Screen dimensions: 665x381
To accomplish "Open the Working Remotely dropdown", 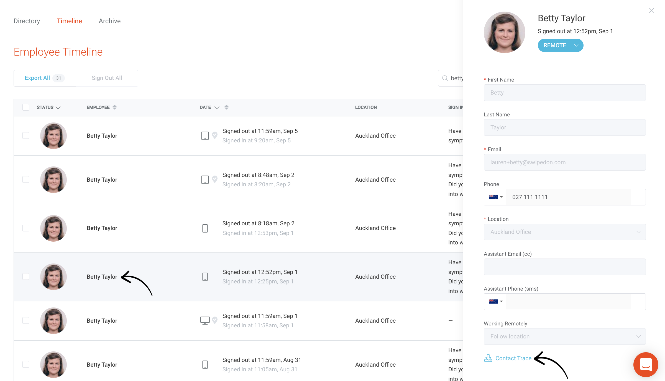I will 565,336.
